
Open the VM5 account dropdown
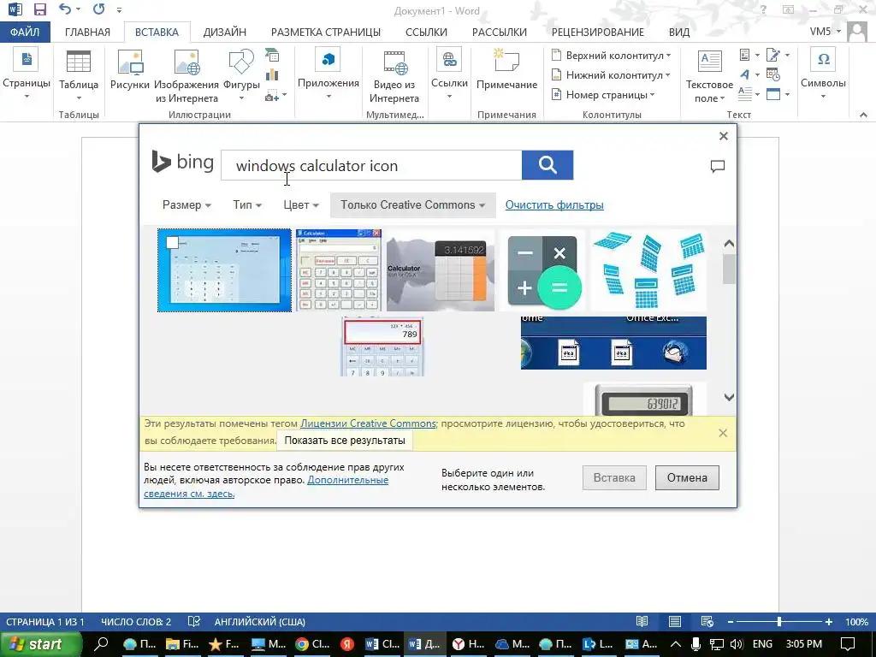coord(826,32)
